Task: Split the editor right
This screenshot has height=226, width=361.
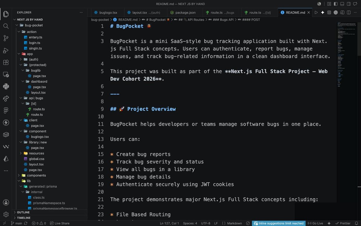Action: 348,13
